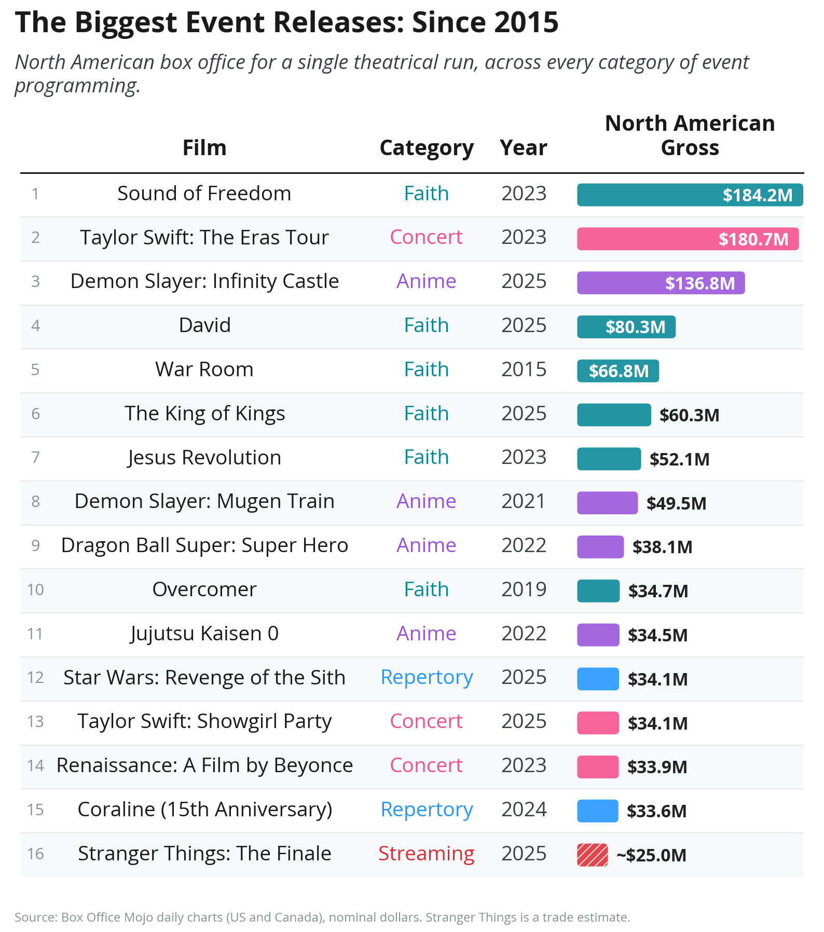This screenshot has width=824, height=932.
Task: Click the Anime label for Jujutsu Kaisen 0
Action: [427, 634]
